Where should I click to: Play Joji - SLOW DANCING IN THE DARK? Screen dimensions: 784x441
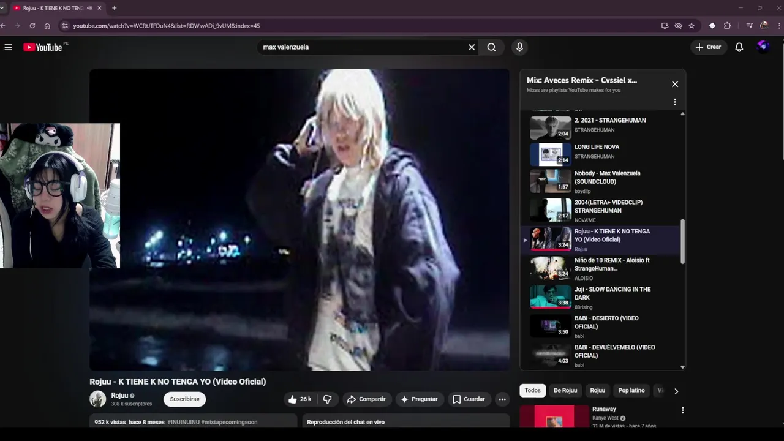pyautogui.click(x=600, y=298)
